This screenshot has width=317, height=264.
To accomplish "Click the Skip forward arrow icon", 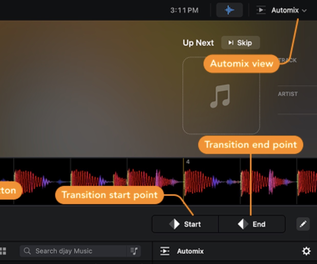I will tap(231, 43).
